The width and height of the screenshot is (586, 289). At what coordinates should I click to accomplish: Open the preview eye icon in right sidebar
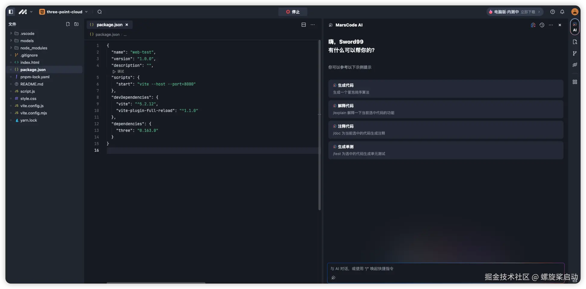tap(575, 65)
